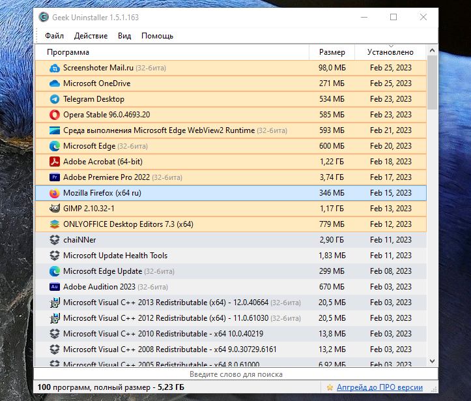The image size is (471, 401).
Task: Click the status text 100 программ, полный размер
Action: tap(111, 387)
